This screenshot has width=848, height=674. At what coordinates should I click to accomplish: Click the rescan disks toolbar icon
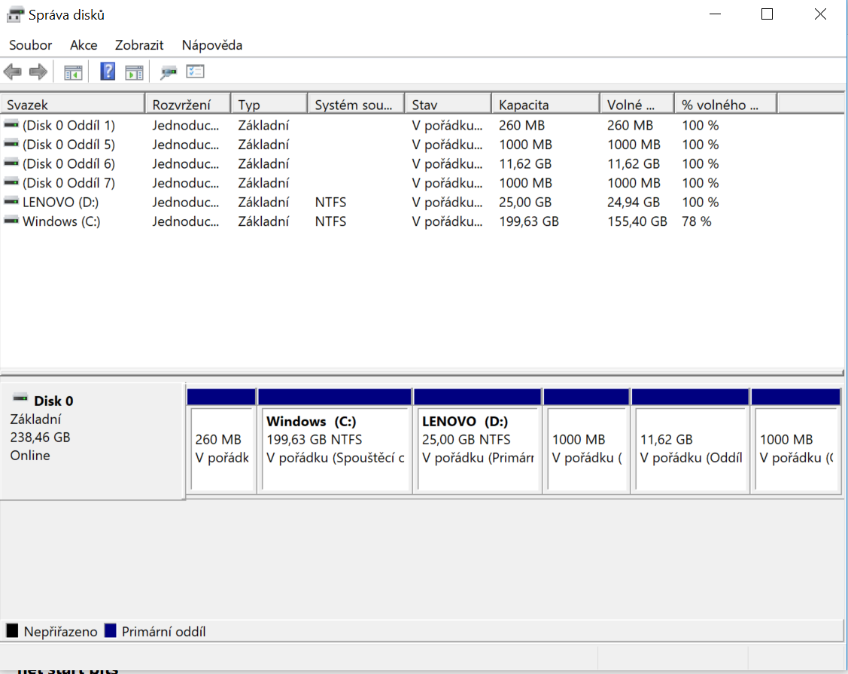[169, 72]
